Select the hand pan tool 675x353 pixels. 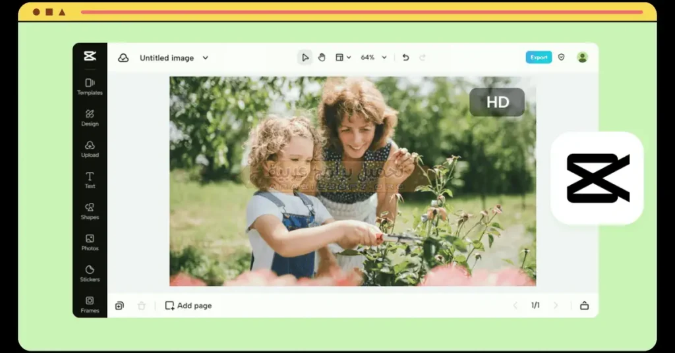tap(322, 57)
